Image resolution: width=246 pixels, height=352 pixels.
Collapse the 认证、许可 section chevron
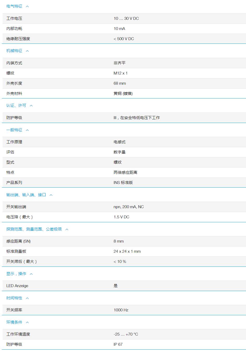[31, 106]
